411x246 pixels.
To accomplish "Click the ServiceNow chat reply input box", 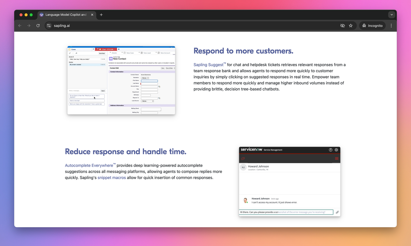I will (286, 212).
